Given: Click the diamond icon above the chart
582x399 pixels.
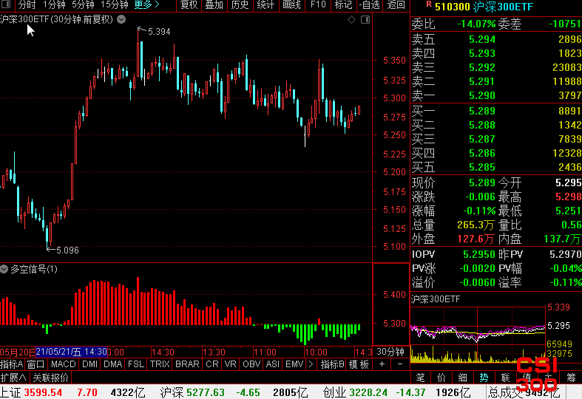Looking at the screenshot, I should pos(351,20).
